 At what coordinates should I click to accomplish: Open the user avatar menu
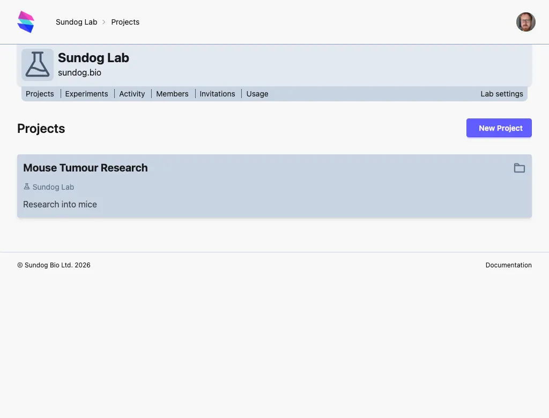click(x=526, y=22)
